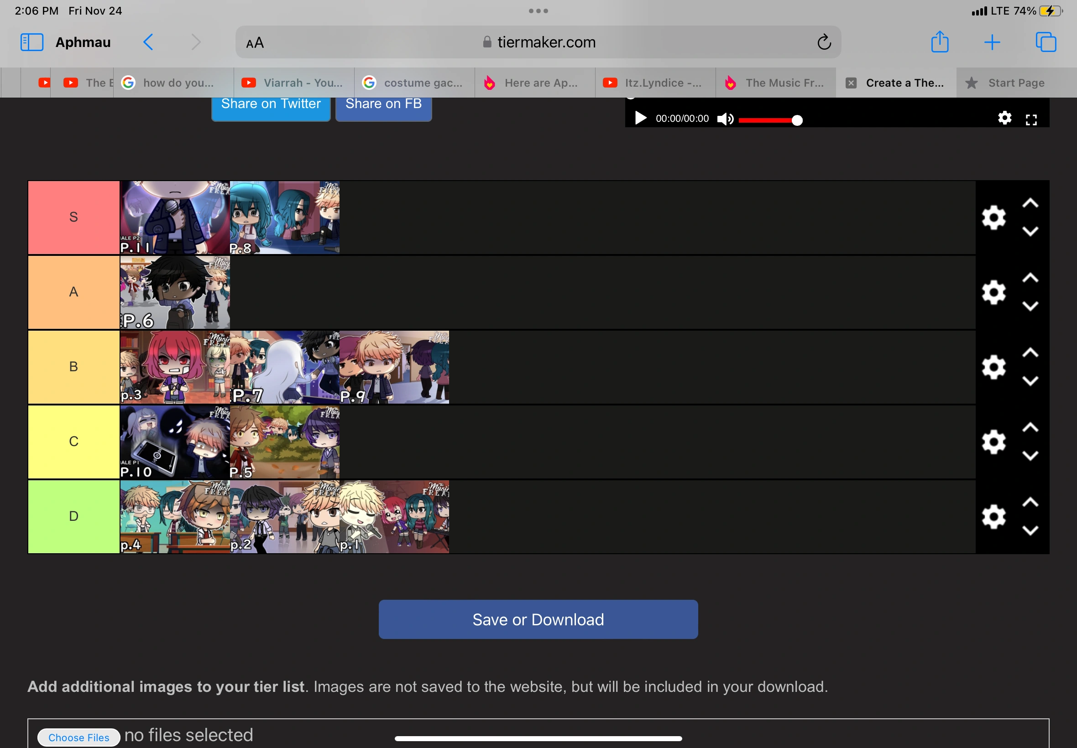Open settings gear for C tier row
The width and height of the screenshot is (1077, 748).
coord(993,442)
